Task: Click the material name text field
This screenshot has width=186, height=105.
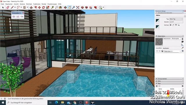Action: click(172, 39)
